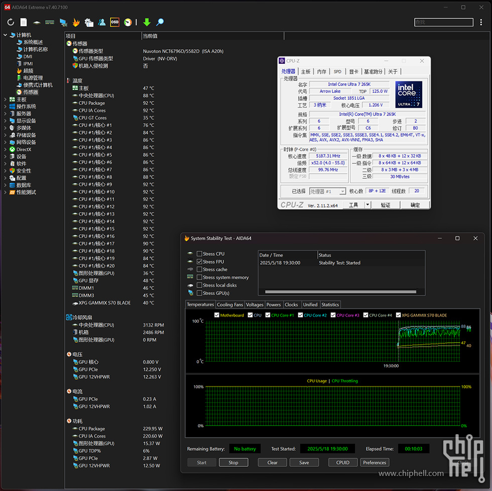Open the SensorPanel gauge icon

tap(128, 22)
